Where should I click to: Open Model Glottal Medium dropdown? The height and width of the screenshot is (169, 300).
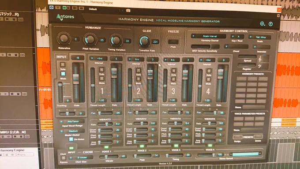72,131
